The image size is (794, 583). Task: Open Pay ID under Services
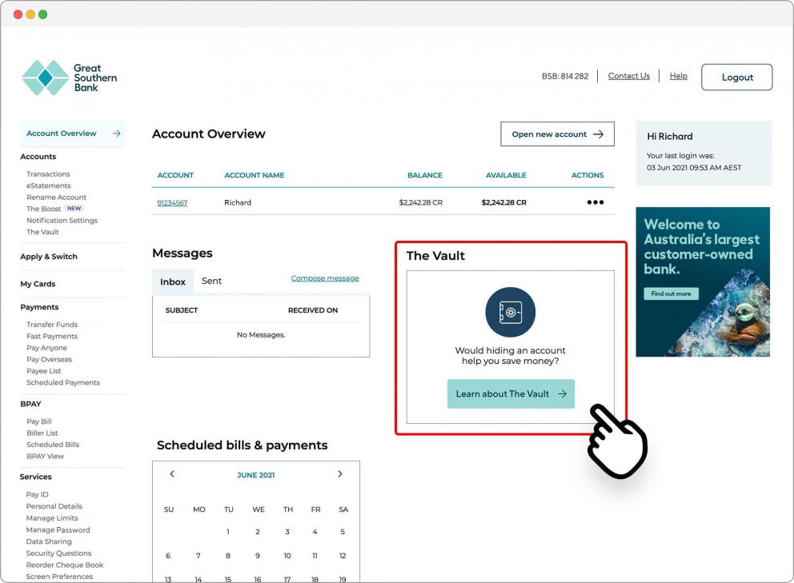[x=37, y=495]
